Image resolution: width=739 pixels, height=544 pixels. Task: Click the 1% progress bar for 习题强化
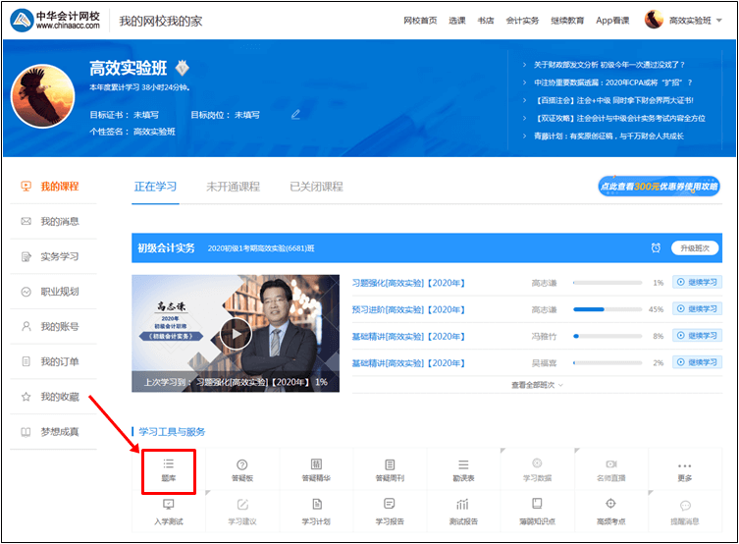[607, 283]
